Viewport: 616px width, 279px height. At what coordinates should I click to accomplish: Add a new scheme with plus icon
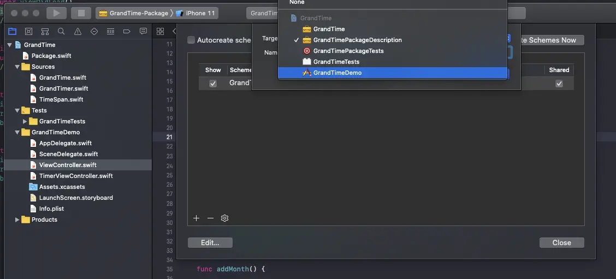[x=197, y=218]
